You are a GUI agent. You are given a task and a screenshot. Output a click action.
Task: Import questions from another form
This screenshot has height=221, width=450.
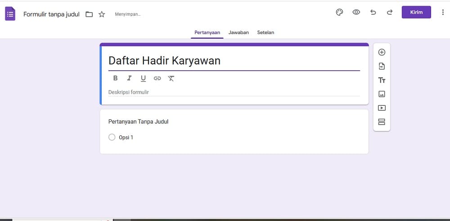(x=382, y=66)
